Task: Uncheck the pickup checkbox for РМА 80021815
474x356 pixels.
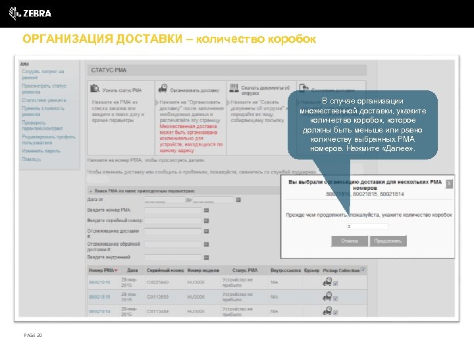Action: tap(336, 298)
